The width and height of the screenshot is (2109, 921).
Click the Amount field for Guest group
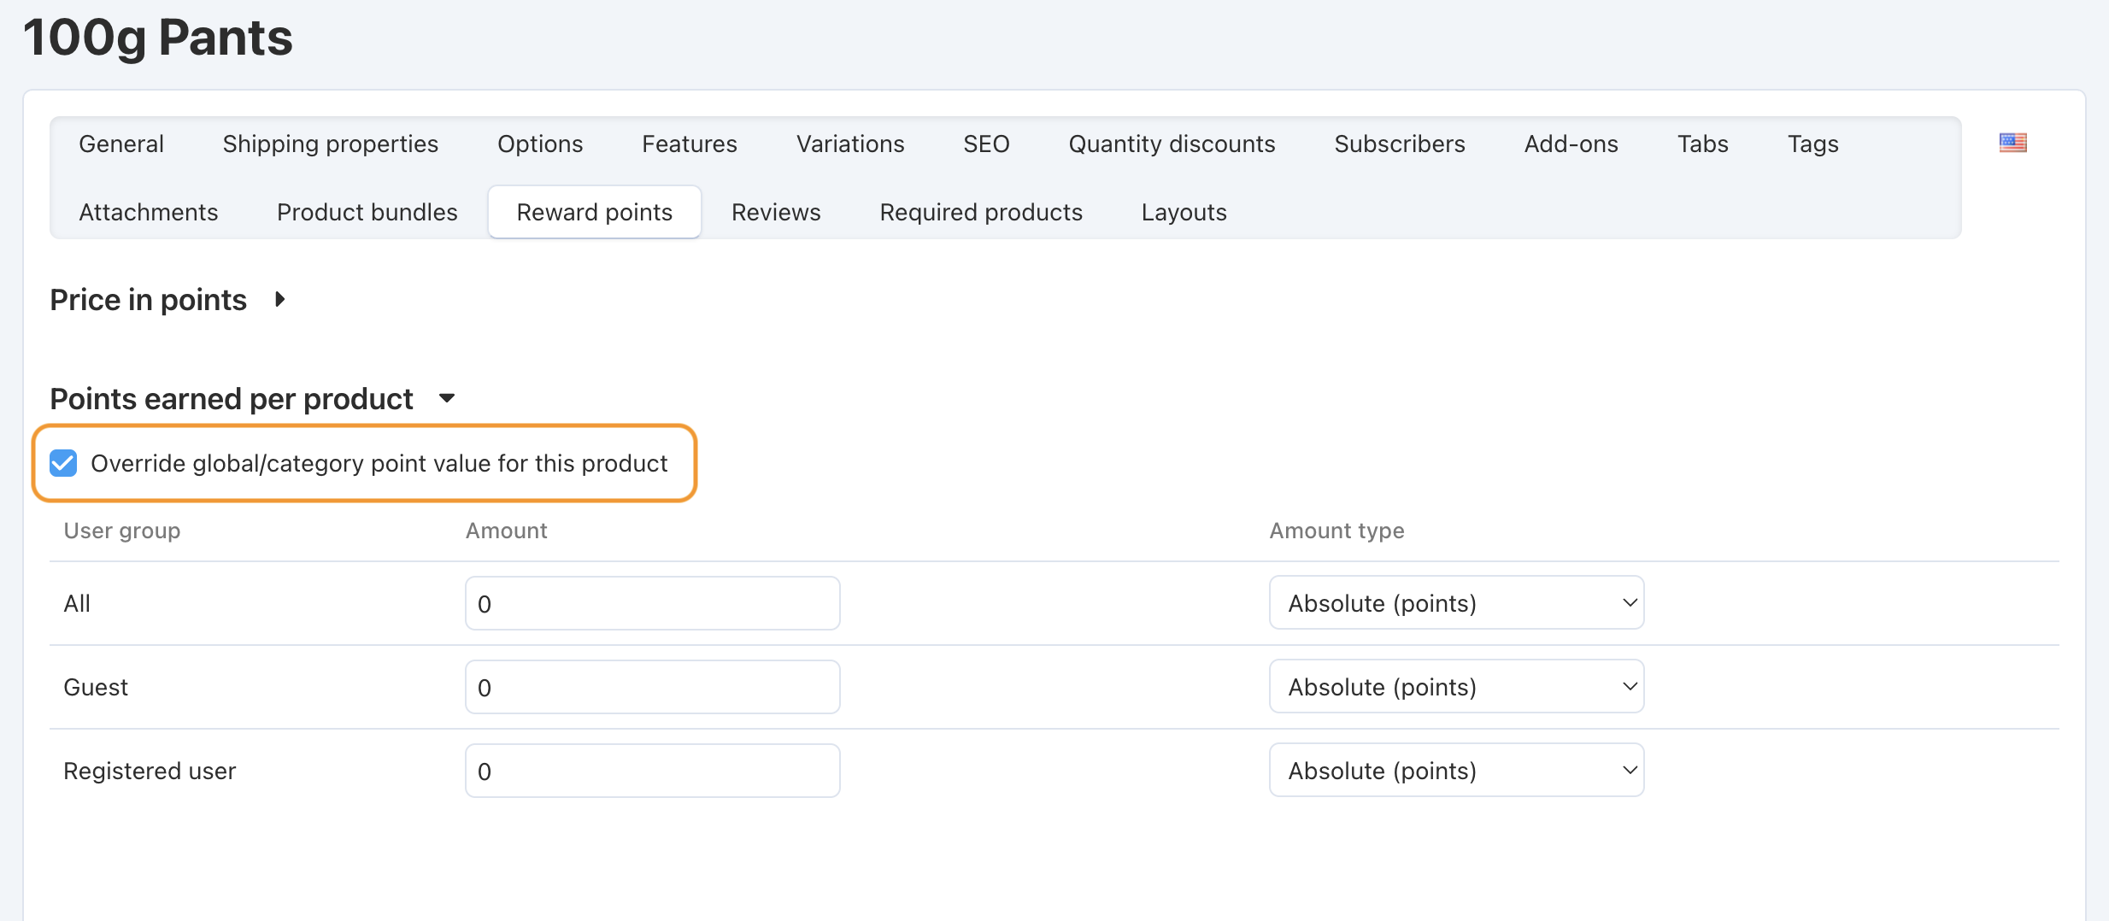[x=653, y=687]
